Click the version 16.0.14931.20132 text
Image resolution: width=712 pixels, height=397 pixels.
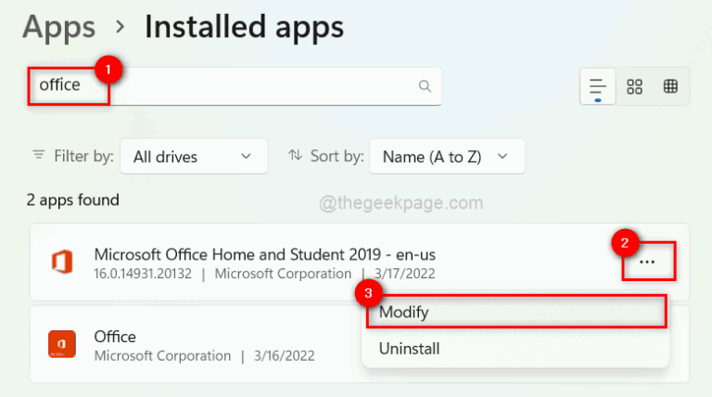coord(143,274)
